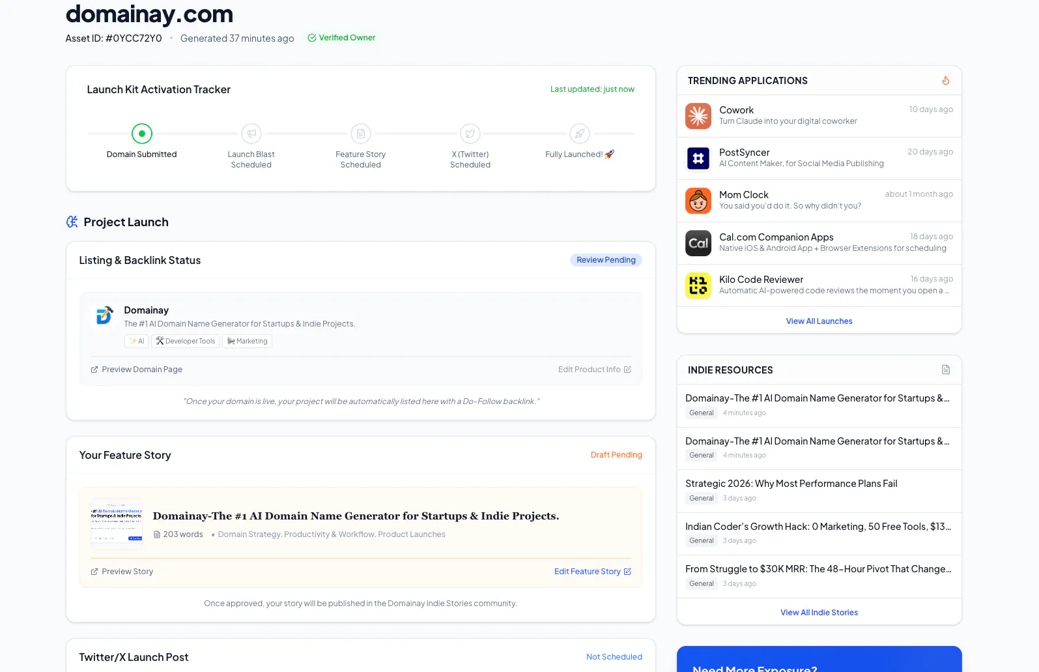Image resolution: width=1039 pixels, height=672 pixels.
Task: Click the Domain Submitted step circle icon
Action: tap(142, 134)
